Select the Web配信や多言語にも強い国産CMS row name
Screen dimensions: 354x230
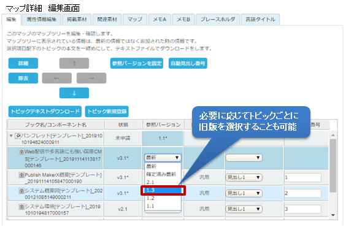pos(63,158)
